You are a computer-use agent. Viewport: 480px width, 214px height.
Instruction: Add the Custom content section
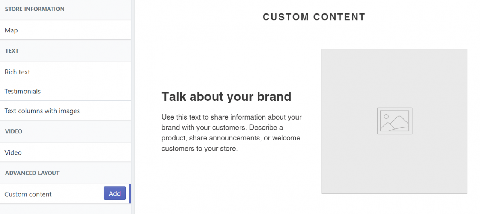(x=115, y=193)
